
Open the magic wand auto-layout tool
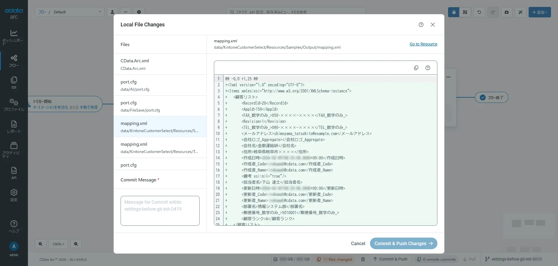coord(520,12)
